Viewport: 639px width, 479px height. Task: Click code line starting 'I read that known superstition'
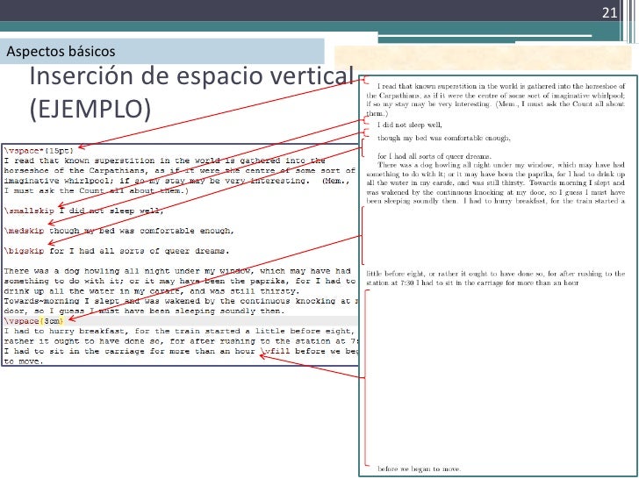tap(165, 161)
